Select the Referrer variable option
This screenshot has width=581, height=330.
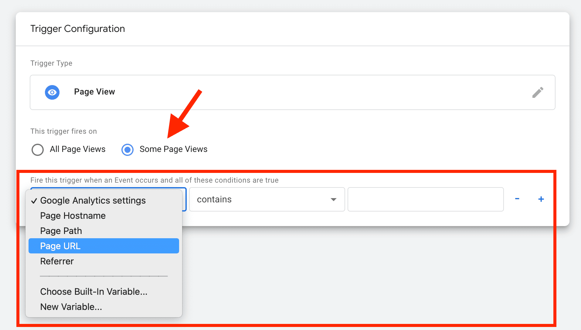tap(57, 261)
